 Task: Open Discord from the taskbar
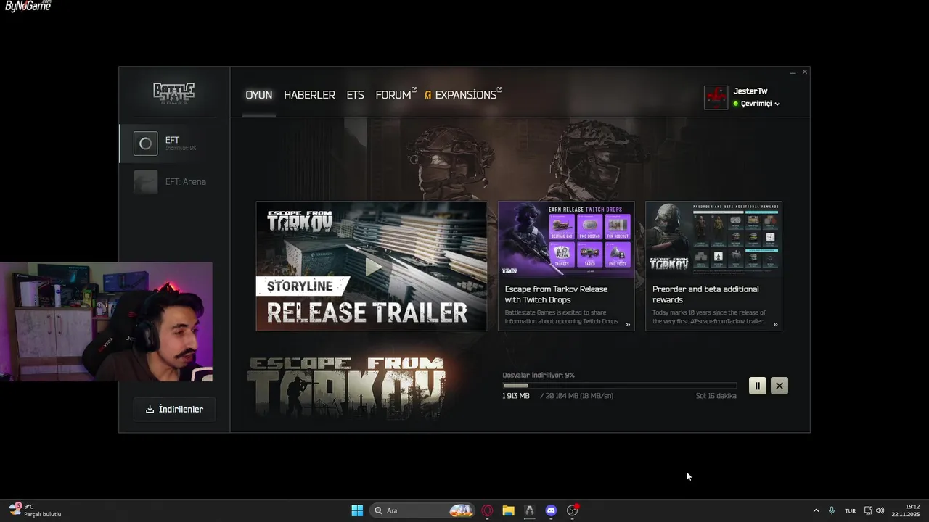(551, 510)
